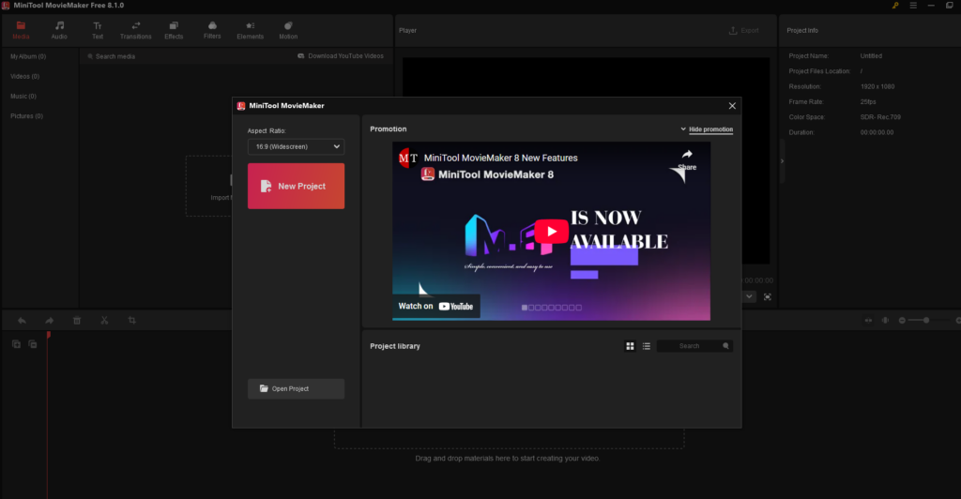This screenshot has width=961, height=499.
Task: Select My Album (0) category
Action: tap(28, 56)
